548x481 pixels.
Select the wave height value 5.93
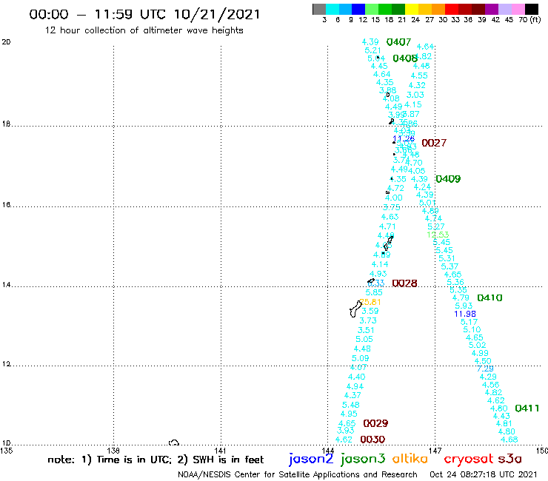pyautogui.click(x=464, y=306)
